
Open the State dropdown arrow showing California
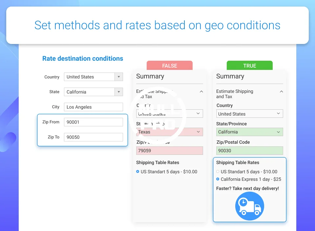point(119,92)
